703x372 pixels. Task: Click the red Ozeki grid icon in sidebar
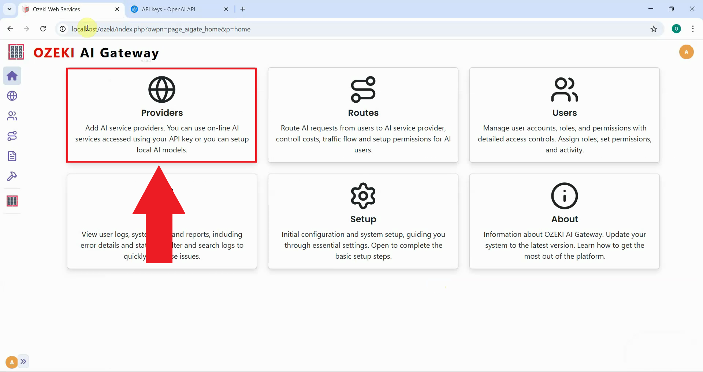(12, 201)
